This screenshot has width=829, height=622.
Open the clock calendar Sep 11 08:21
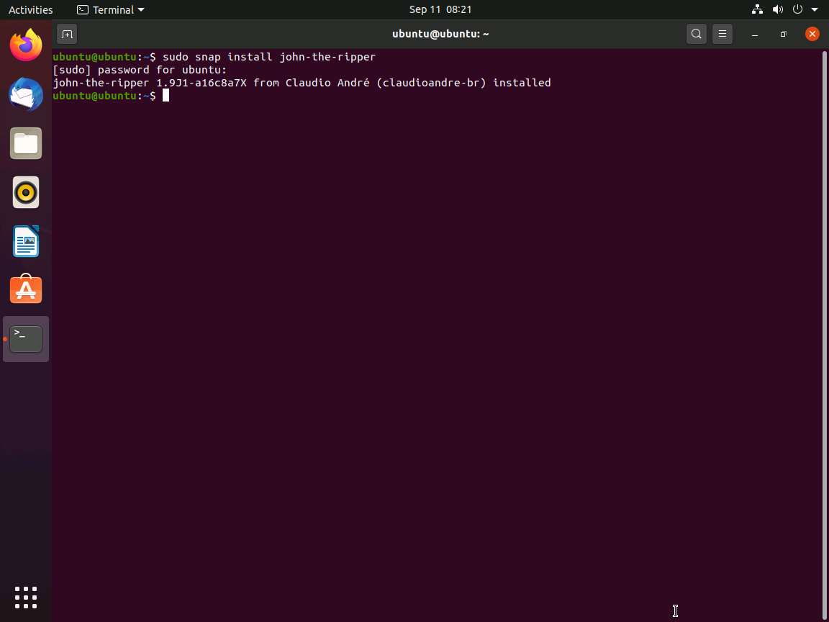[x=440, y=9]
